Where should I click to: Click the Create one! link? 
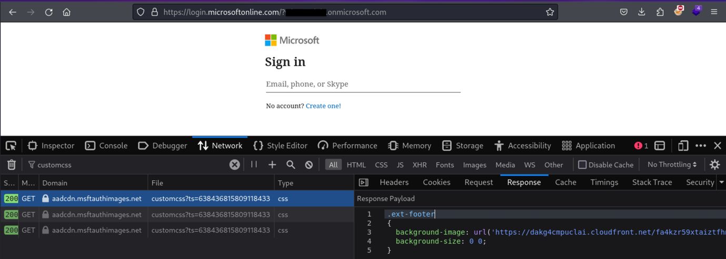click(x=323, y=106)
